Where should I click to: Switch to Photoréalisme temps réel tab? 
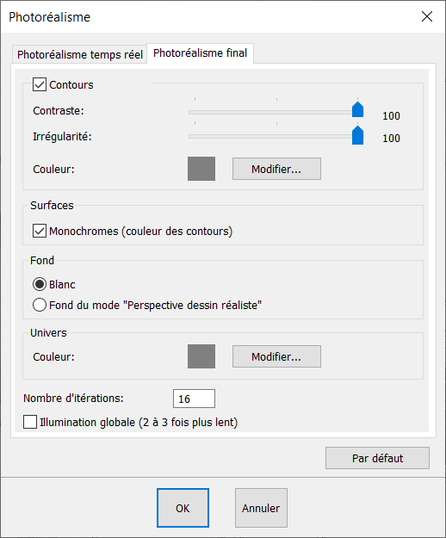[x=79, y=54]
